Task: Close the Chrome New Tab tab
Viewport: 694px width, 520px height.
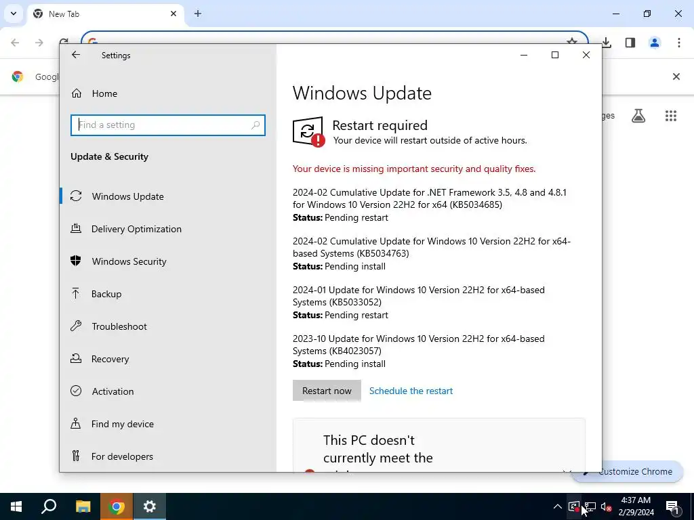Action: click(173, 14)
